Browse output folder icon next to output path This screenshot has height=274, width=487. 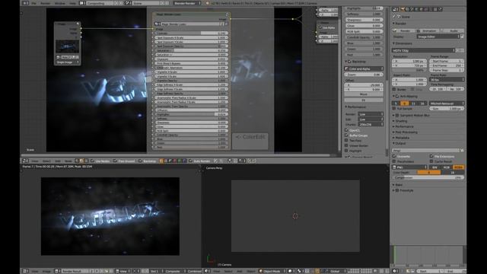(x=462, y=151)
